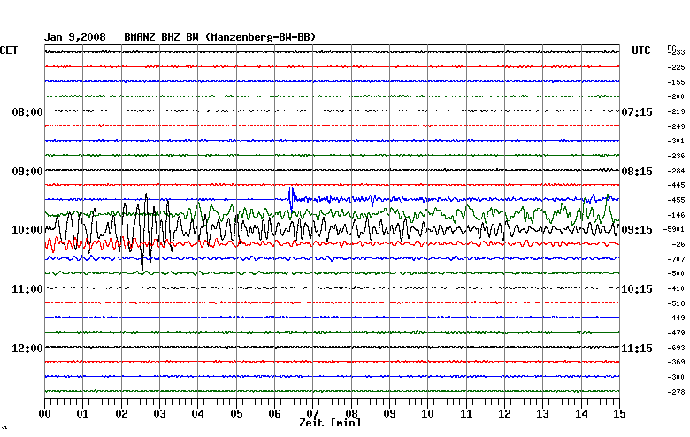Viewport: 690px width, 437px height.
Task: Click the "11:15" UTC time label
Action: (637, 349)
